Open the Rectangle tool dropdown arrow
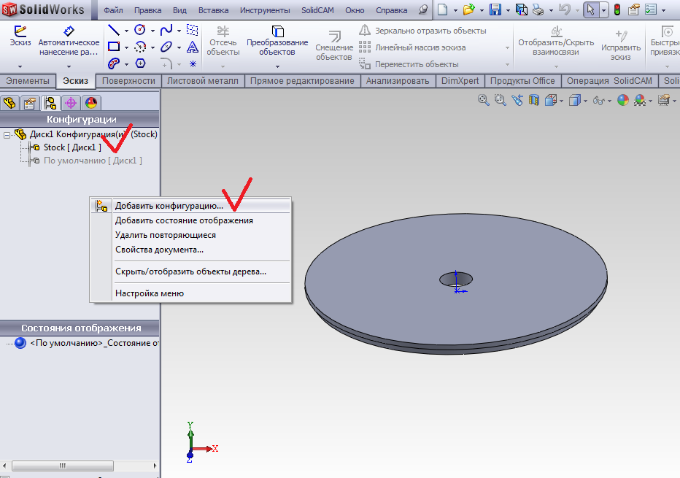This screenshot has width=680, height=478. tap(127, 47)
